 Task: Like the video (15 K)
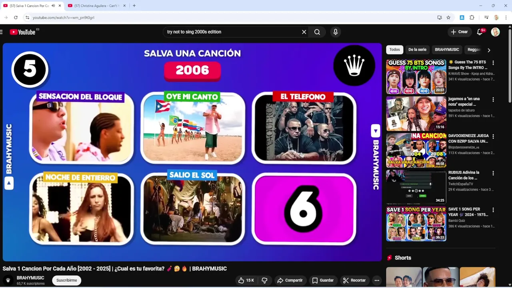click(x=246, y=280)
